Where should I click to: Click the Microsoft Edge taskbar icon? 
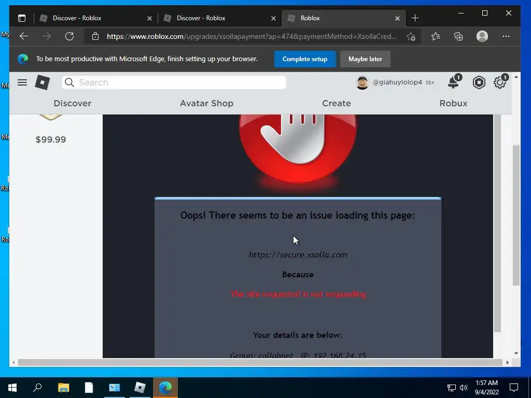[x=165, y=388]
